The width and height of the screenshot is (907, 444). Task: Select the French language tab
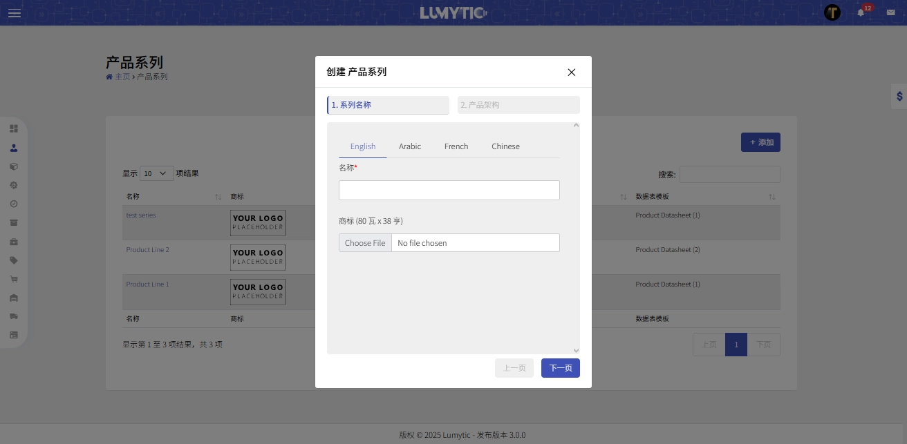point(456,146)
